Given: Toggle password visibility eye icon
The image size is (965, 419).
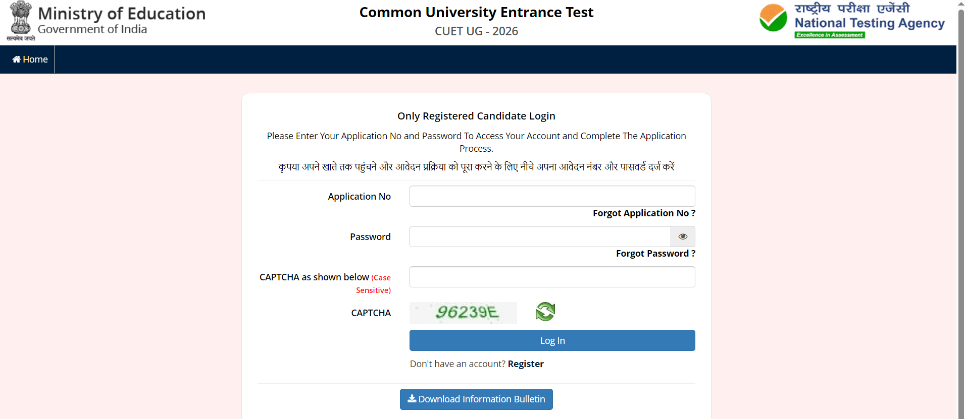Looking at the screenshot, I should [x=683, y=236].
